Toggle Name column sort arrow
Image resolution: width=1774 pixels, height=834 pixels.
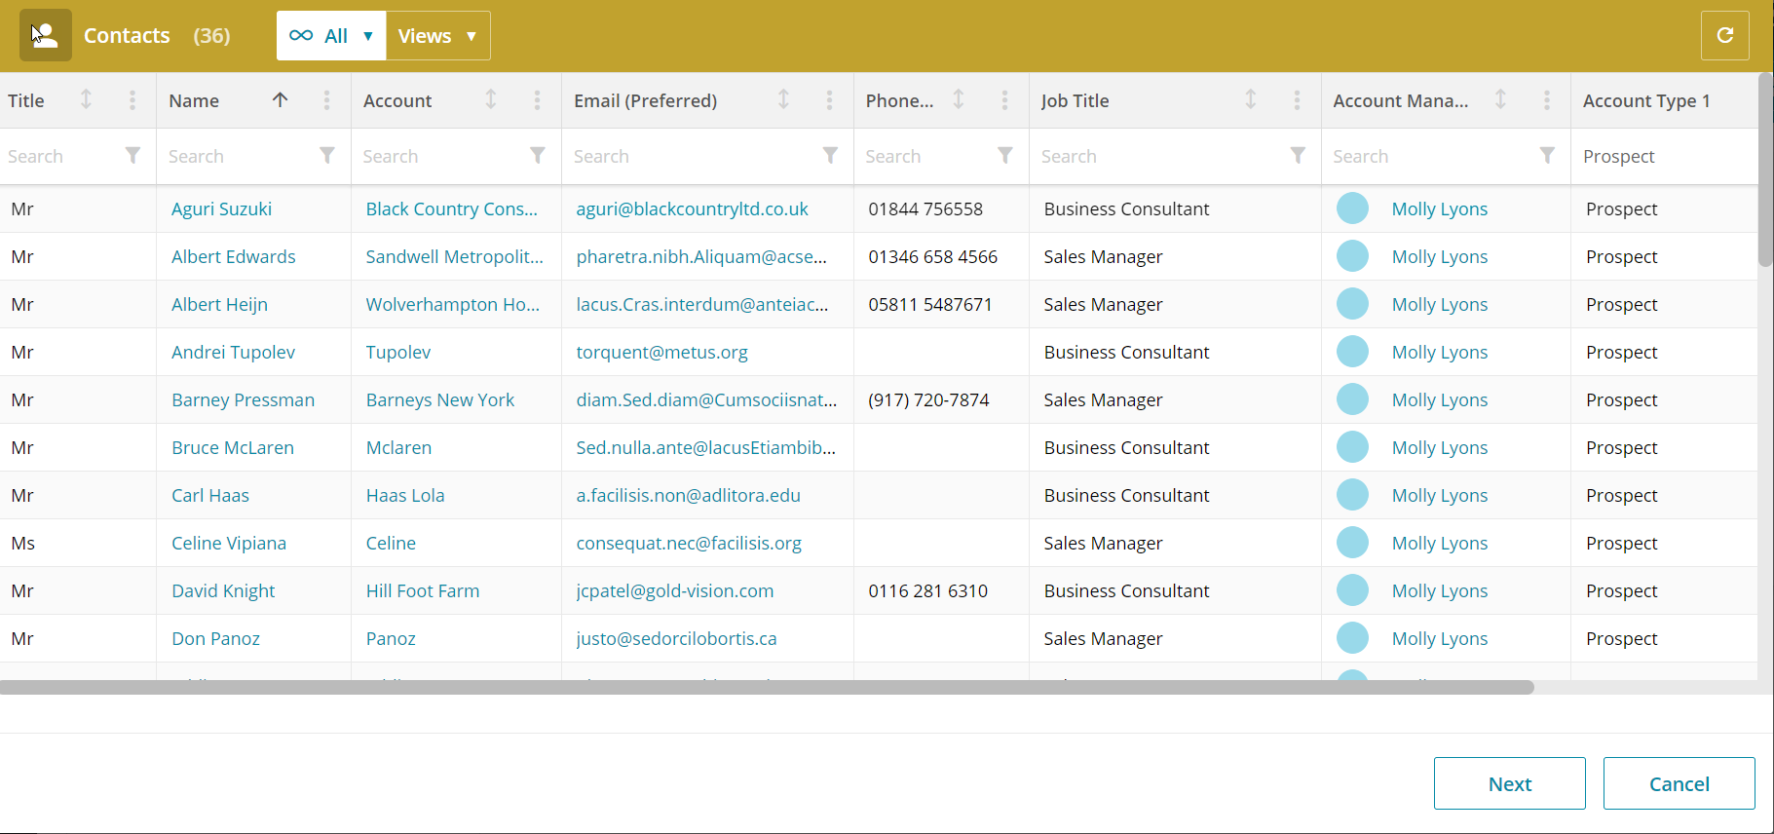tap(280, 99)
